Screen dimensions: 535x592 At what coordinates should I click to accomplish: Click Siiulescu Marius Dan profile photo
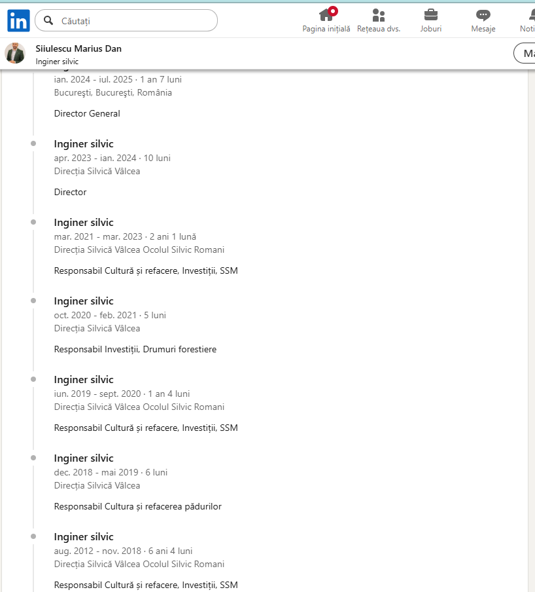pyautogui.click(x=15, y=53)
